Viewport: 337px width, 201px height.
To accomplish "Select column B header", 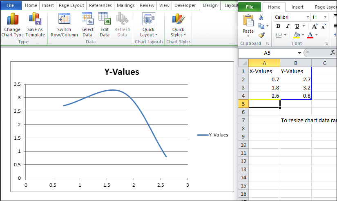I will 296,63.
